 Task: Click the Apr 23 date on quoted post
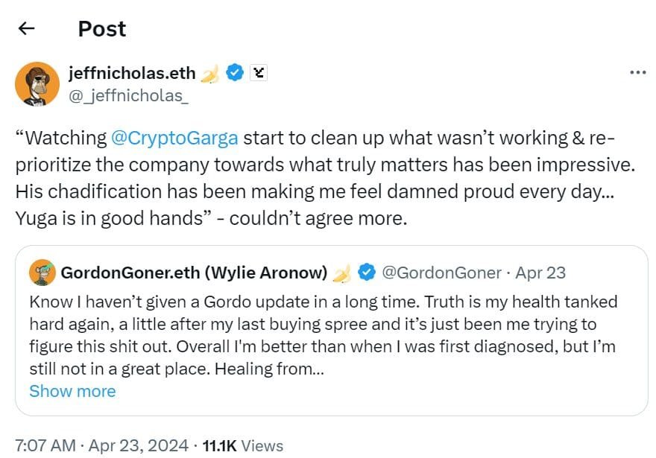pyautogui.click(x=540, y=273)
